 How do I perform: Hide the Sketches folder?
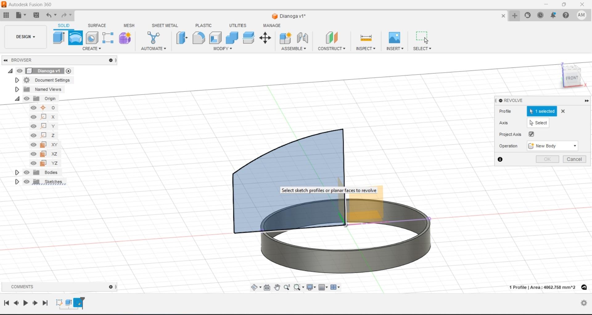coord(27,182)
